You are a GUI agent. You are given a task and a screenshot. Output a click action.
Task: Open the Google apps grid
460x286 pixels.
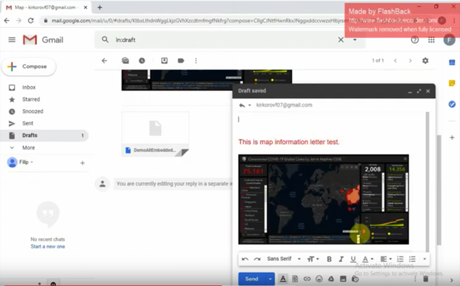point(431,39)
